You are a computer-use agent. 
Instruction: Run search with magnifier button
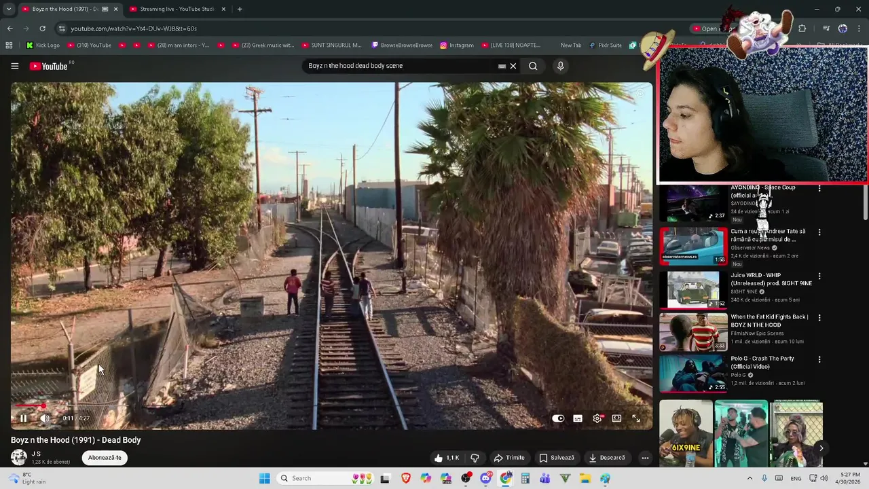(x=533, y=66)
